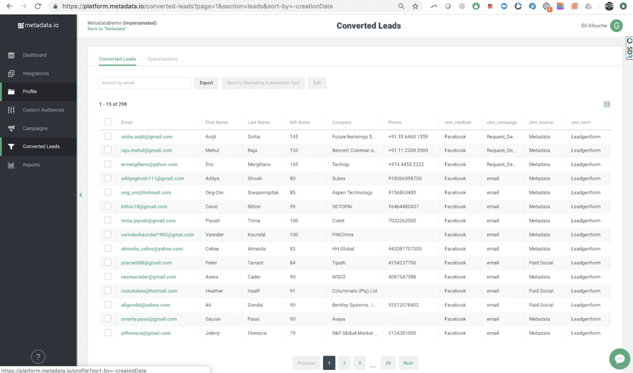Click the Last Name column header
Viewport: 633px width, 373px height.
pos(259,122)
